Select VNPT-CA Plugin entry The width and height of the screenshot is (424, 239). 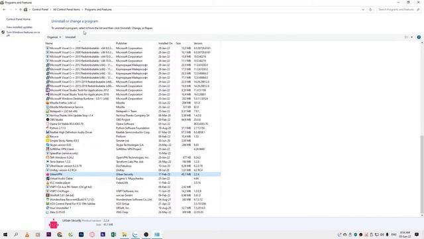[133, 191]
